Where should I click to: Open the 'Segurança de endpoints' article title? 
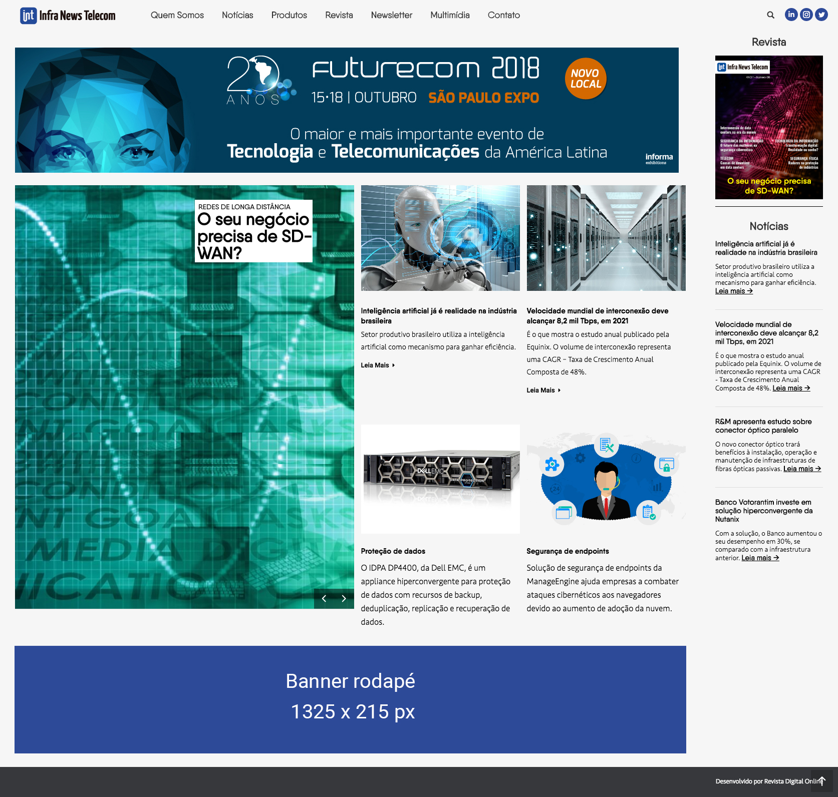pos(568,551)
